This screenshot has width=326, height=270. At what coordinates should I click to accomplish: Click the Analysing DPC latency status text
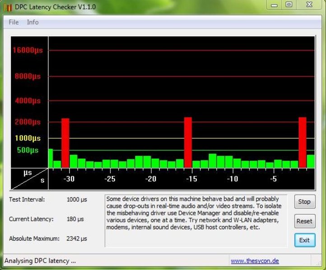coord(40,261)
